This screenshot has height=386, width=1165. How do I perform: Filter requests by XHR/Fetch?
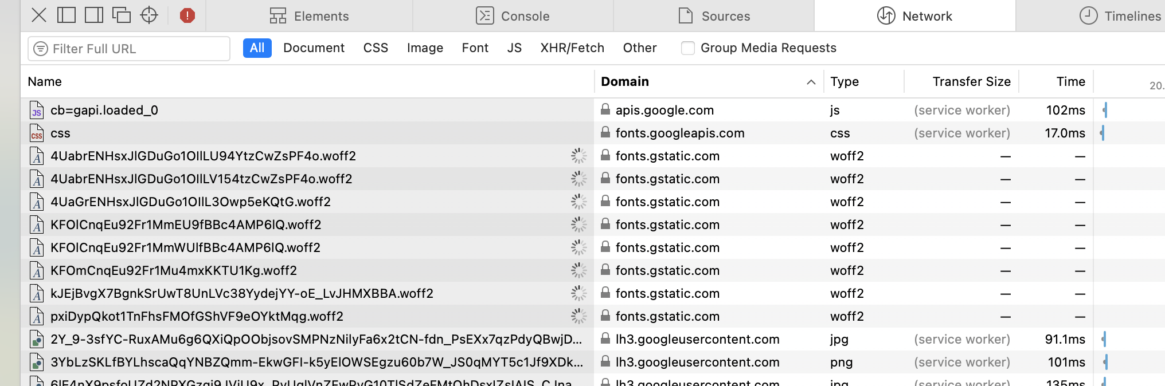(x=572, y=48)
